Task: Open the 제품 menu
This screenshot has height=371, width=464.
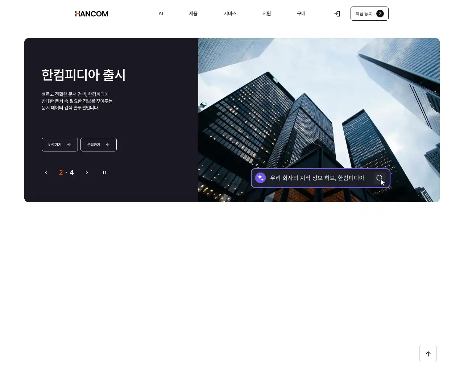Action: coord(193,13)
